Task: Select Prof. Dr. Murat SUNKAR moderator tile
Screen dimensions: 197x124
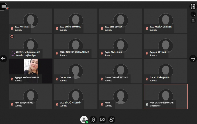Action: coord(166,97)
